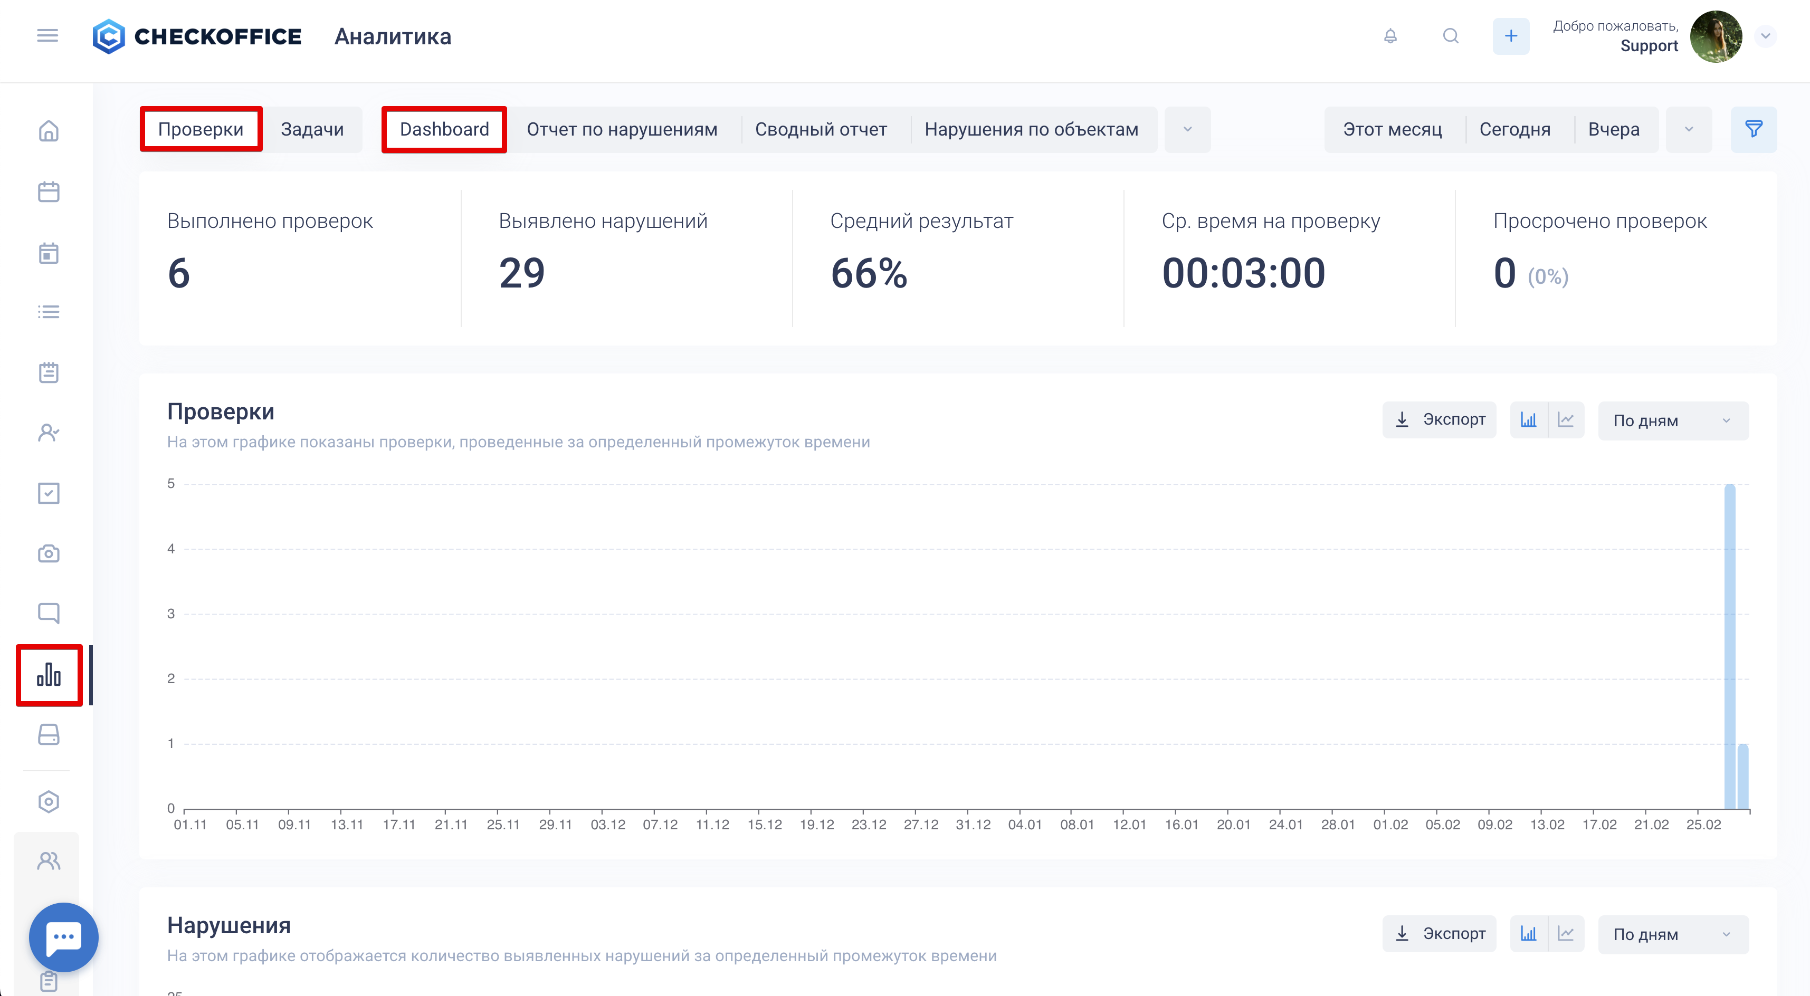
Task: Select Нарушения по объектам tab
Action: click(x=1032, y=129)
